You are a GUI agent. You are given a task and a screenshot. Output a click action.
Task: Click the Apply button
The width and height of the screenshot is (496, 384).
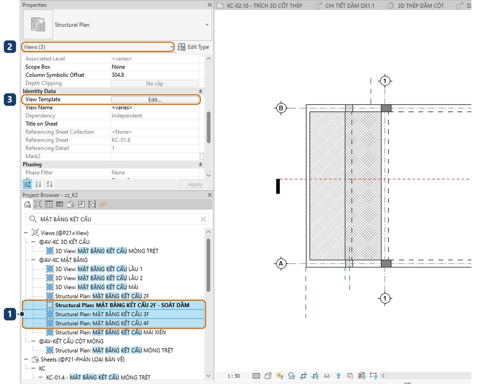click(195, 184)
